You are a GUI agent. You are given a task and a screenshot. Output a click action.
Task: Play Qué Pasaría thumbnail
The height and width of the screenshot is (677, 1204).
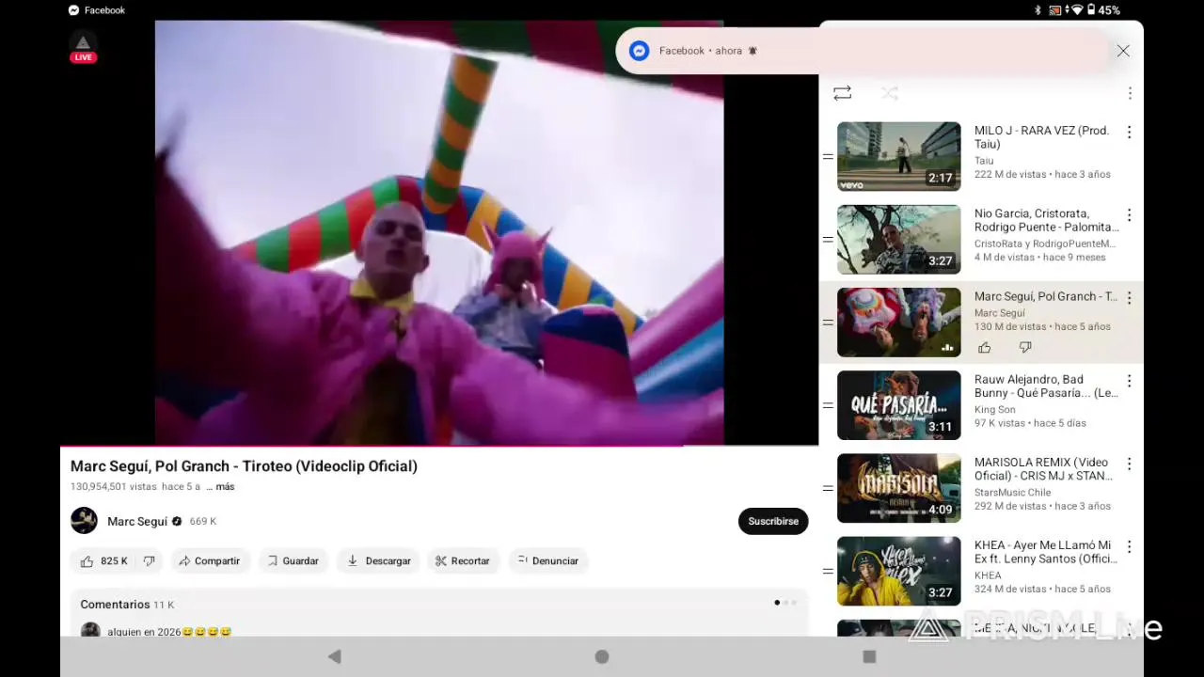tap(899, 405)
